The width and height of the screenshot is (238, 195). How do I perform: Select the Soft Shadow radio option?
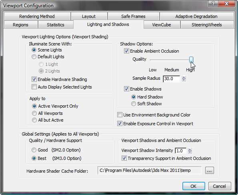(x=134, y=104)
